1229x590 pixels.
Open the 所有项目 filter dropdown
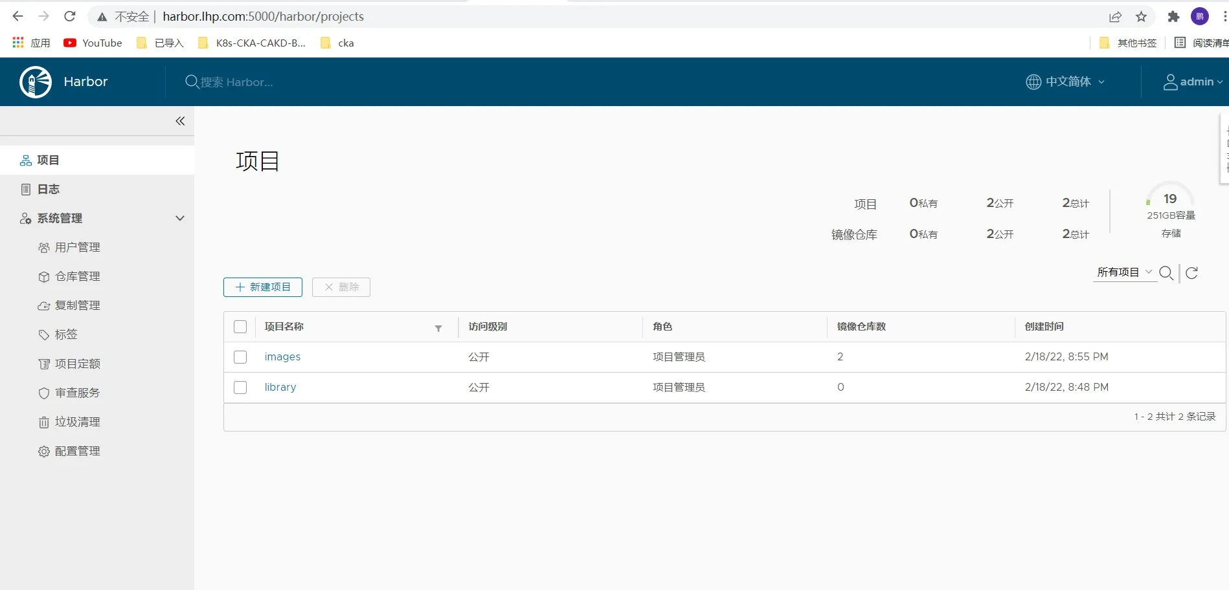click(1125, 272)
